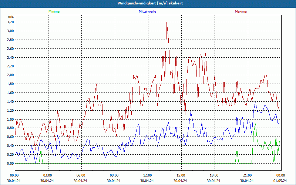Click the 0,40 y-axis value
The image size is (296, 185).
click(10, 146)
